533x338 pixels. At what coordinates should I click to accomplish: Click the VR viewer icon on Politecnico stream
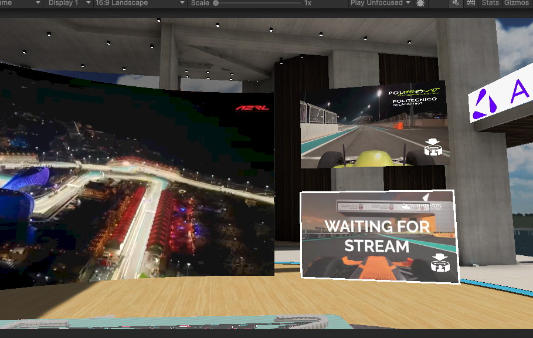433,147
